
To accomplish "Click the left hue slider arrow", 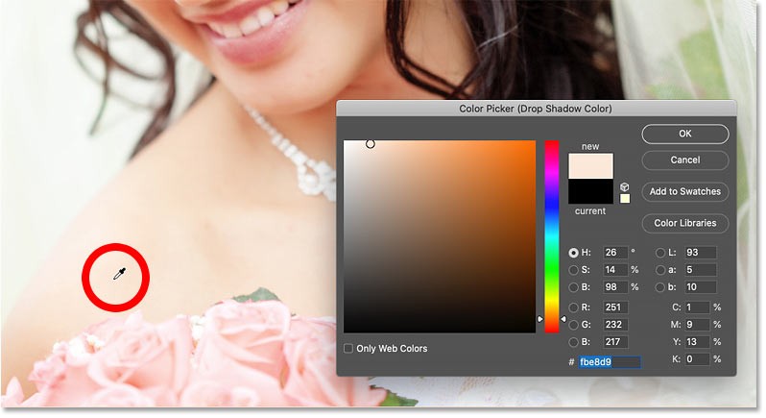I will tap(539, 319).
